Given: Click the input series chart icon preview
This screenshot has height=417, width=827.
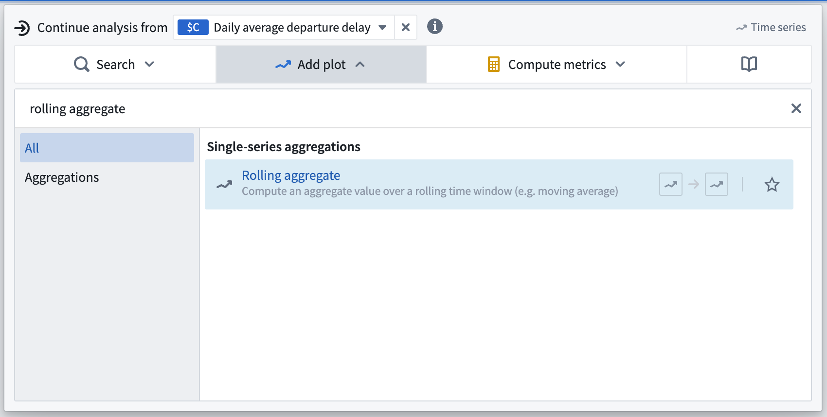Looking at the screenshot, I should [x=670, y=184].
